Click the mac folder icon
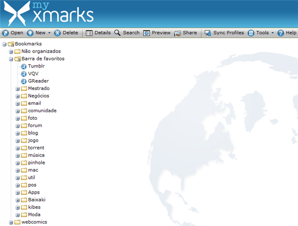Image resolution: width=298 pixels, height=226 pixels. pos(24,170)
